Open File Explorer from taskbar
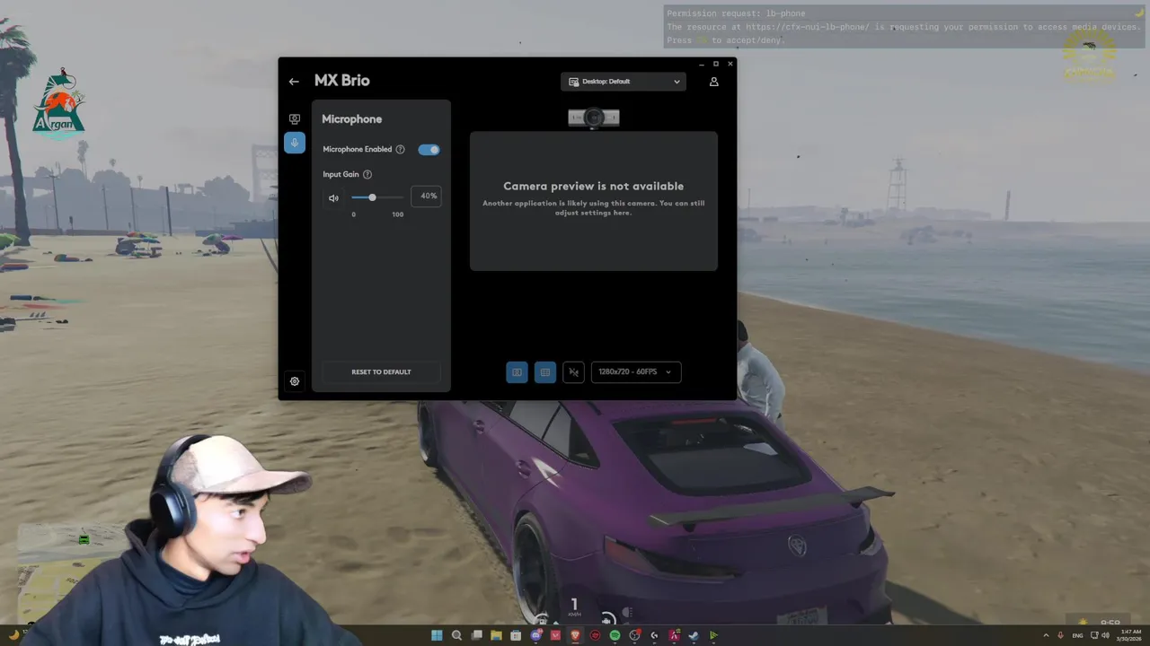This screenshot has width=1150, height=646. coord(496,635)
